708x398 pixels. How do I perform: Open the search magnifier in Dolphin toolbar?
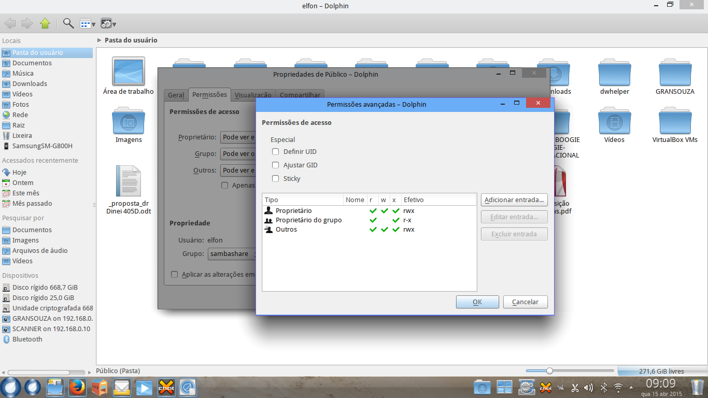[x=68, y=23]
